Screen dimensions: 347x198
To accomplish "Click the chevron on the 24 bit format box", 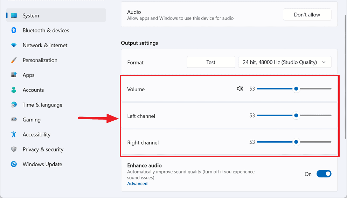I will point(324,62).
